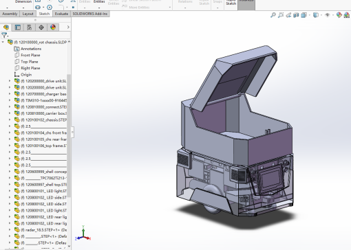Open the PropertyManager tab icon
This screenshot has height=250, width=351.
pos(18,27)
